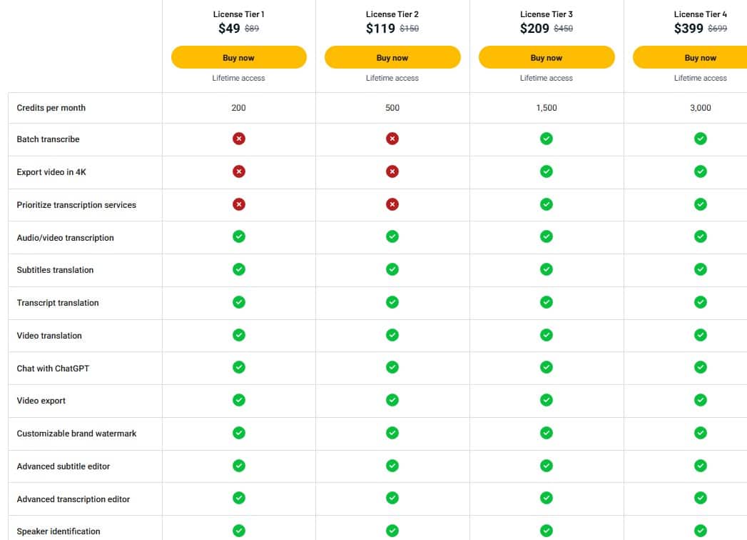Screen dimensions: 747x540
Task: Click green check for Subtitles translation Tier 3
Action: tap(547, 269)
